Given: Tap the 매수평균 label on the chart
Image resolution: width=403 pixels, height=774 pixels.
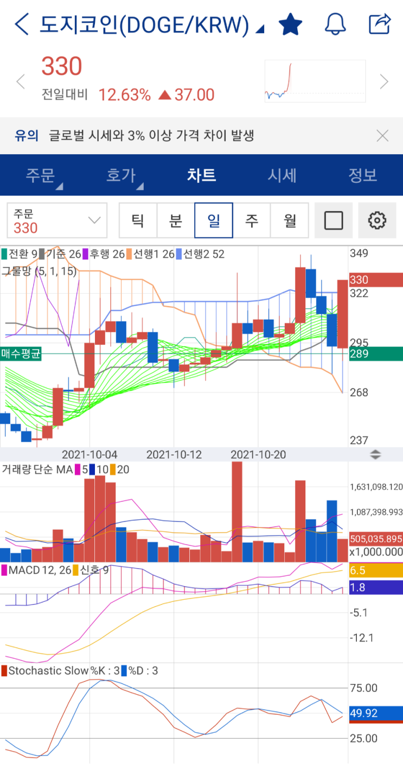Looking at the screenshot, I should [x=20, y=354].
